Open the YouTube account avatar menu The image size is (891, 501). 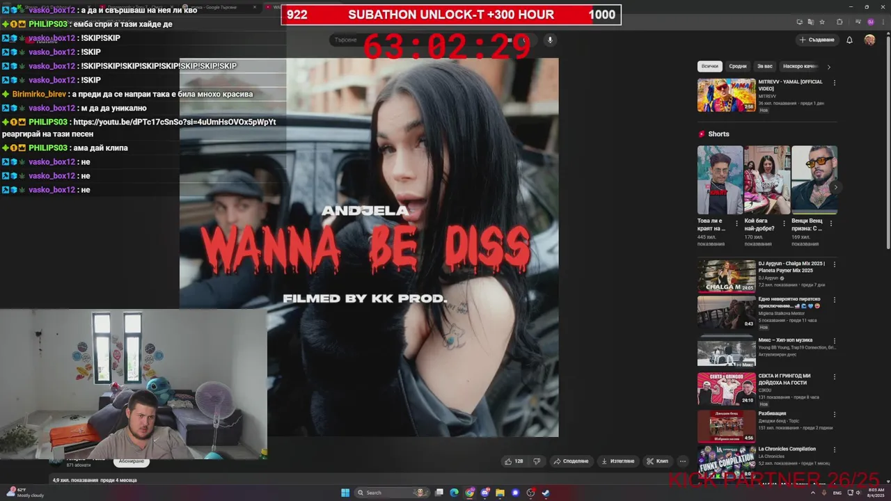click(x=869, y=40)
